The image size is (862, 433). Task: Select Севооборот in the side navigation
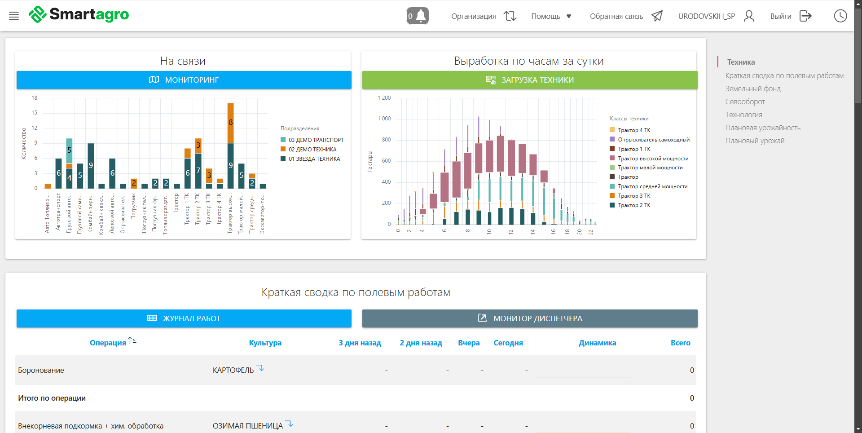click(745, 102)
